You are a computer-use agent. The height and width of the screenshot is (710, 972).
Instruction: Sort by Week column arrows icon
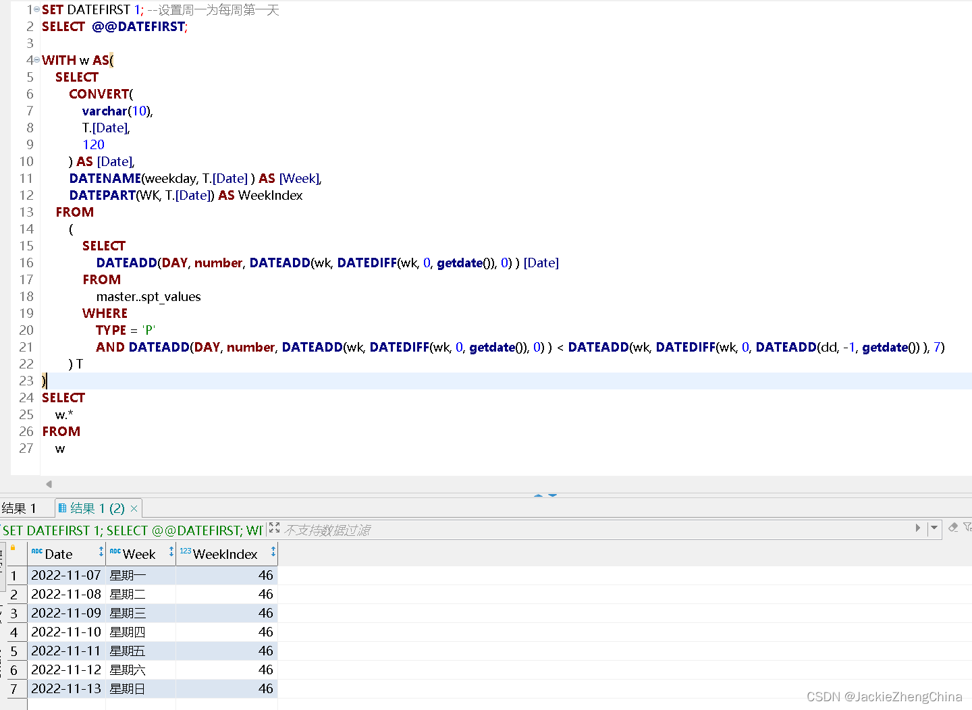click(171, 552)
